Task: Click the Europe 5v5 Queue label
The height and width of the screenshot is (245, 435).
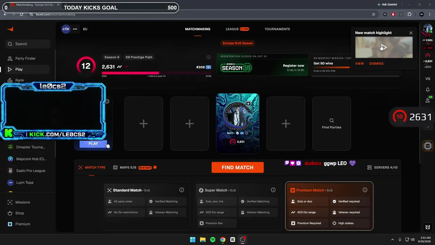Action: point(238,43)
